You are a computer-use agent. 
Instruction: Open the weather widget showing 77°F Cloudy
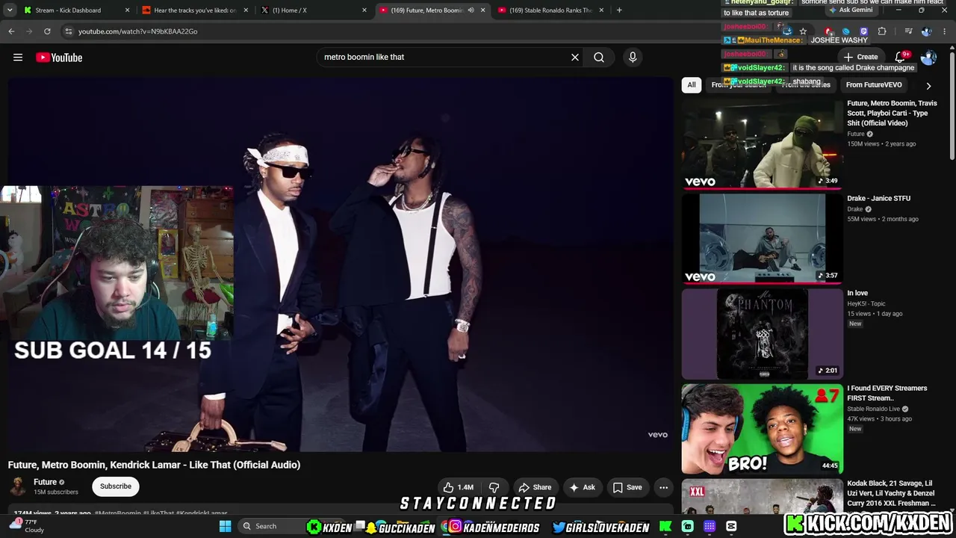(27, 526)
